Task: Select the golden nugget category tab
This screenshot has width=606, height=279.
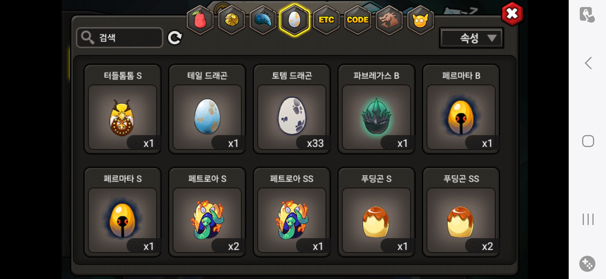Action: point(232,20)
